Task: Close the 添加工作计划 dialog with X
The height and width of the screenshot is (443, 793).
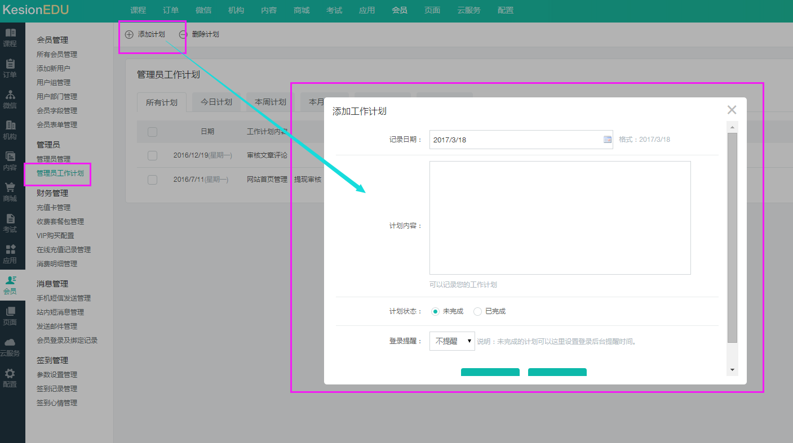Action: point(732,110)
